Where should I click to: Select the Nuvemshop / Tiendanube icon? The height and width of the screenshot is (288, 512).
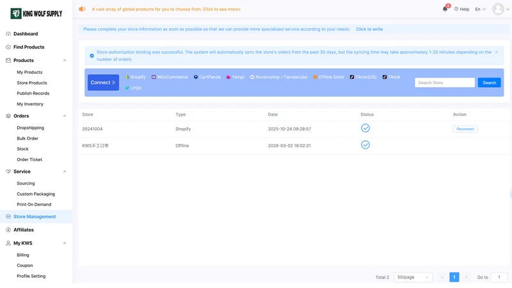252,77
